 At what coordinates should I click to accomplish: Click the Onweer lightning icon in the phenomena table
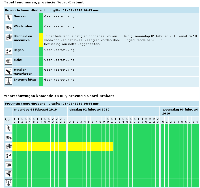pyautogui.click(x=8, y=18)
